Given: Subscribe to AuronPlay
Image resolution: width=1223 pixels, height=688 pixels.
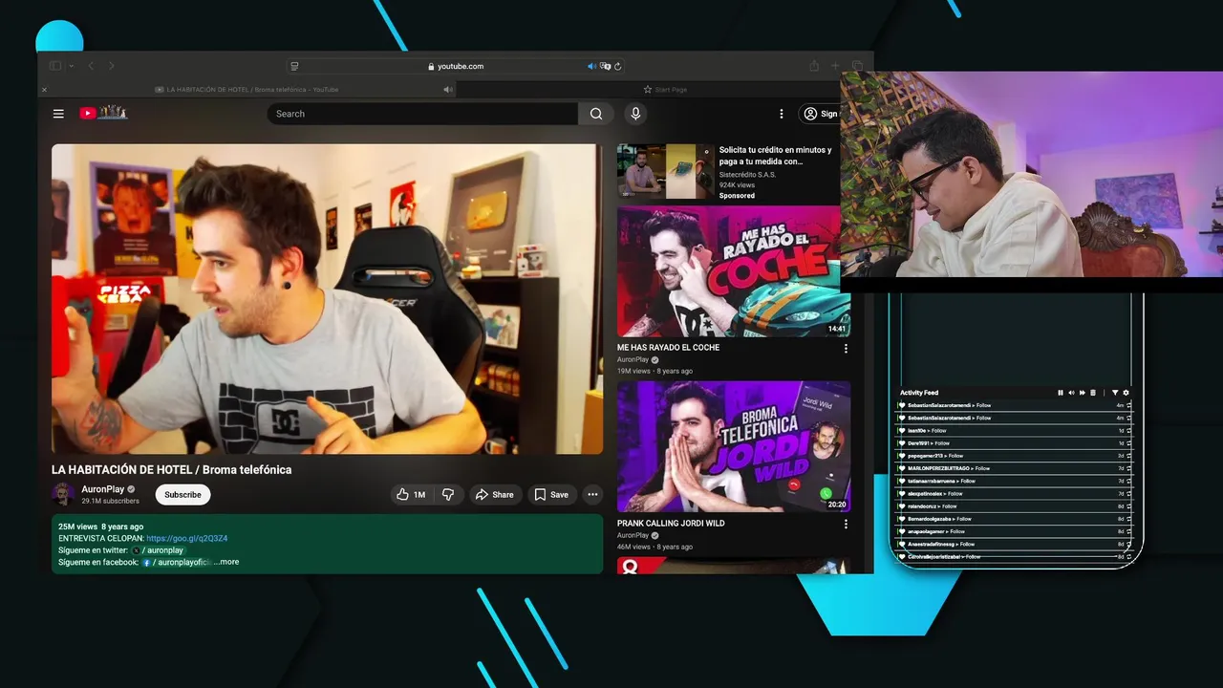Looking at the screenshot, I should [x=182, y=495].
